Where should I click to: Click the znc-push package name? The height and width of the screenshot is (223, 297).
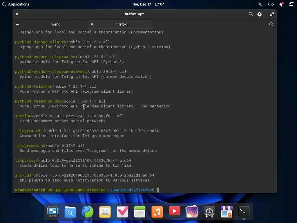[x=24, y=175]
